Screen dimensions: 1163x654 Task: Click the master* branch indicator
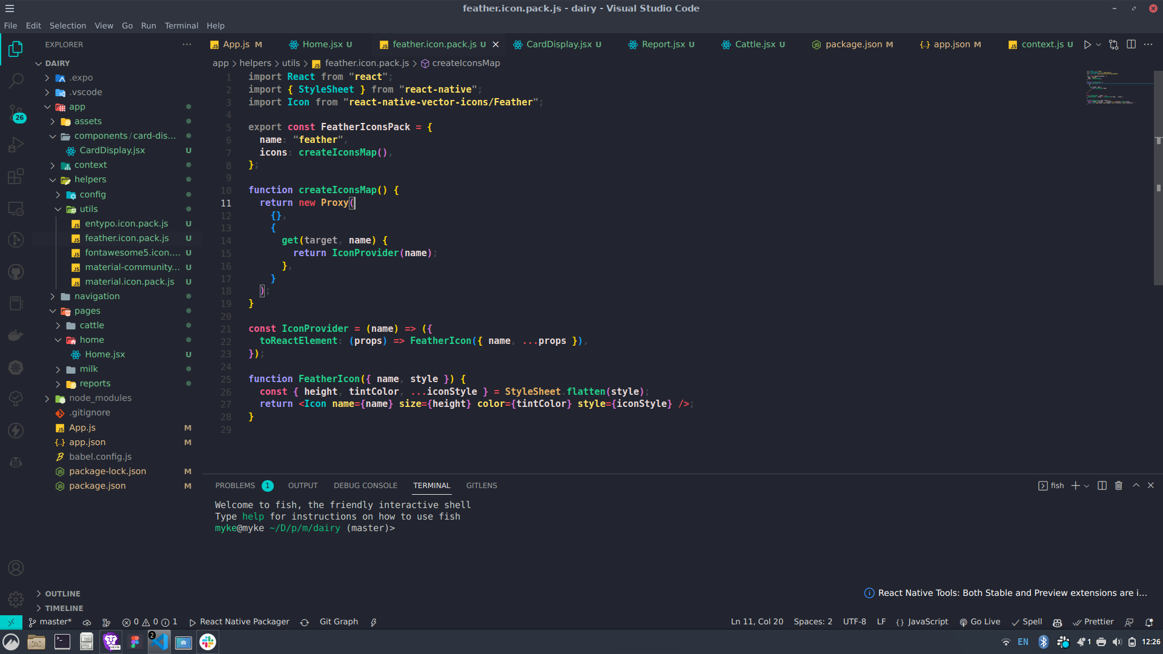[x=50, y=622]
